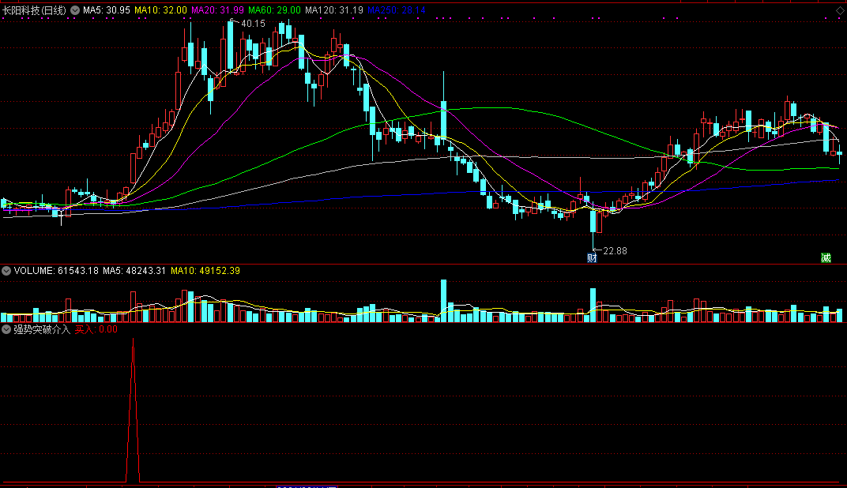847x488 pixels.
Task: Click the 财 marker icon below the low
Action: (592, 258)
